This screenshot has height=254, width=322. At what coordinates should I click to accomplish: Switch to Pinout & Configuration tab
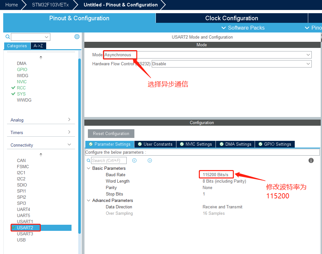pos(79,18)
